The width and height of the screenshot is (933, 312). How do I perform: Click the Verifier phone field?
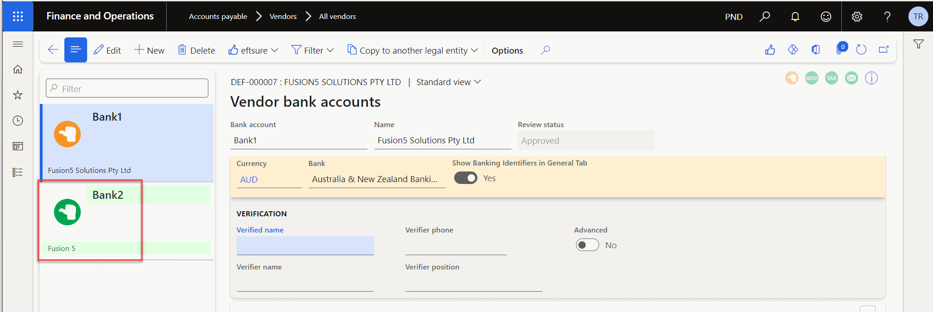tap(456, 245)
